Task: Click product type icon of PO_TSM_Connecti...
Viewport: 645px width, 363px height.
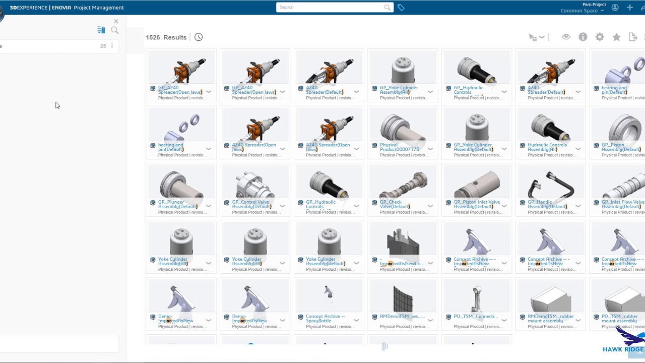Action: (448, 317)
